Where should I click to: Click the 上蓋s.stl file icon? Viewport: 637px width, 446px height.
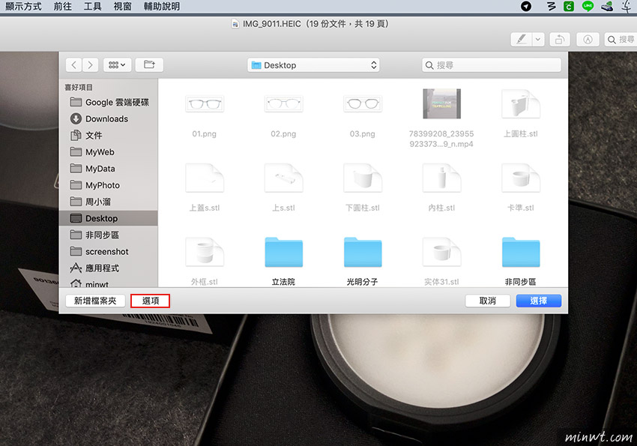pos(205,178)
